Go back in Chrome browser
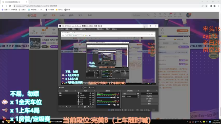Image resolution: width=221 pixels, height=124 pixels. point(2,6)
